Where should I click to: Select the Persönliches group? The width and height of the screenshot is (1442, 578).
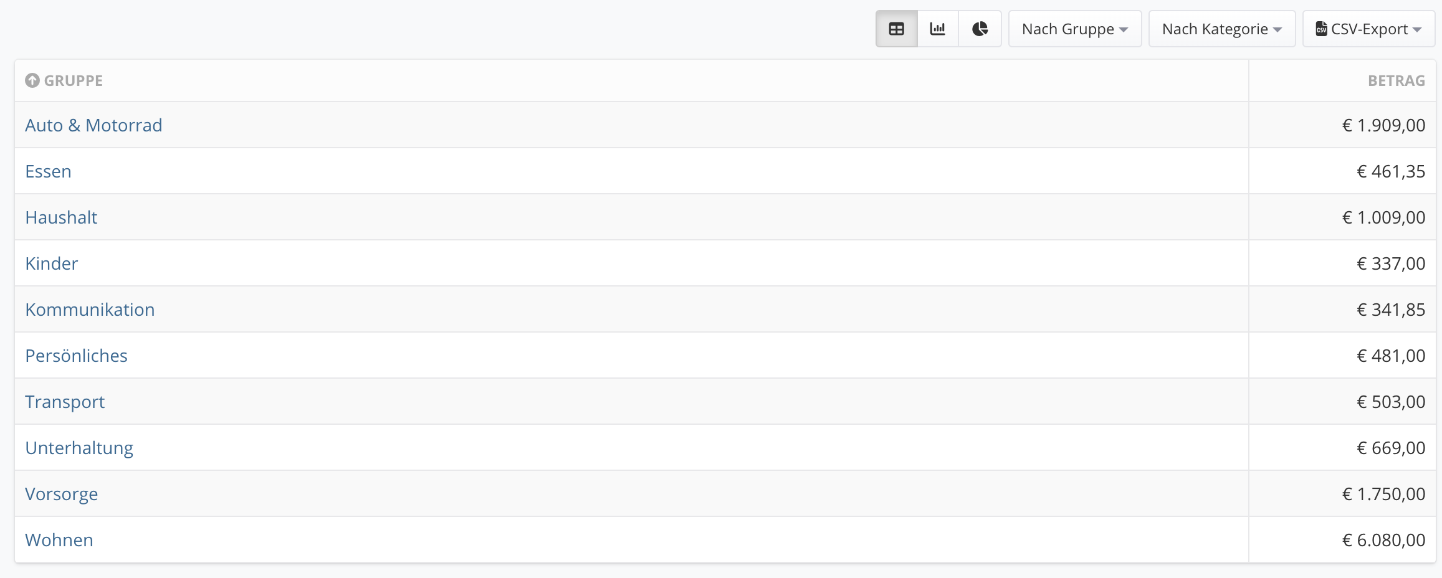pos(76,356)
